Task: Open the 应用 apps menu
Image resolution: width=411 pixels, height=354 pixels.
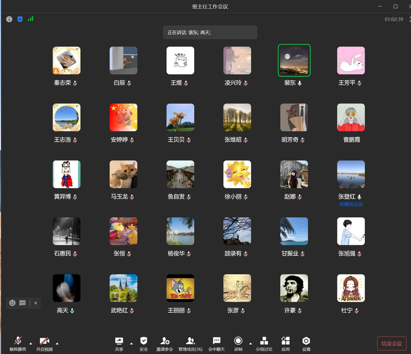Action: click(x=285, y=343)
